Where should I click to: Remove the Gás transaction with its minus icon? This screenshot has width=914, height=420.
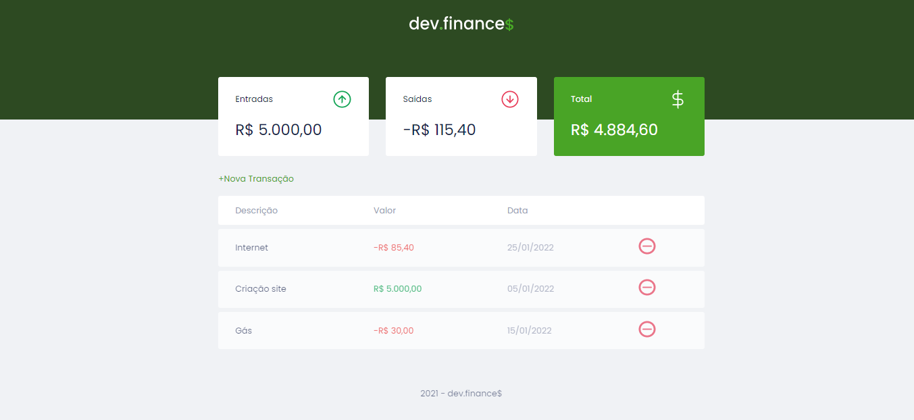click(x=646, y=330)
